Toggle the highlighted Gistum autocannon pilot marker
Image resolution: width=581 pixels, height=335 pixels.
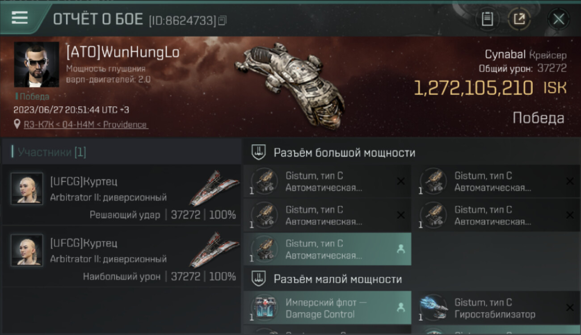click(401, 250)
